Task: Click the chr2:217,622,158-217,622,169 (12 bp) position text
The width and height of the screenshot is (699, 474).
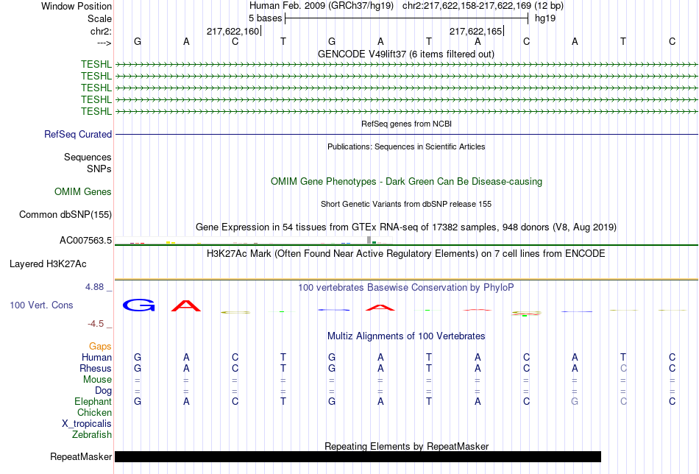Action: coord(483,6)
